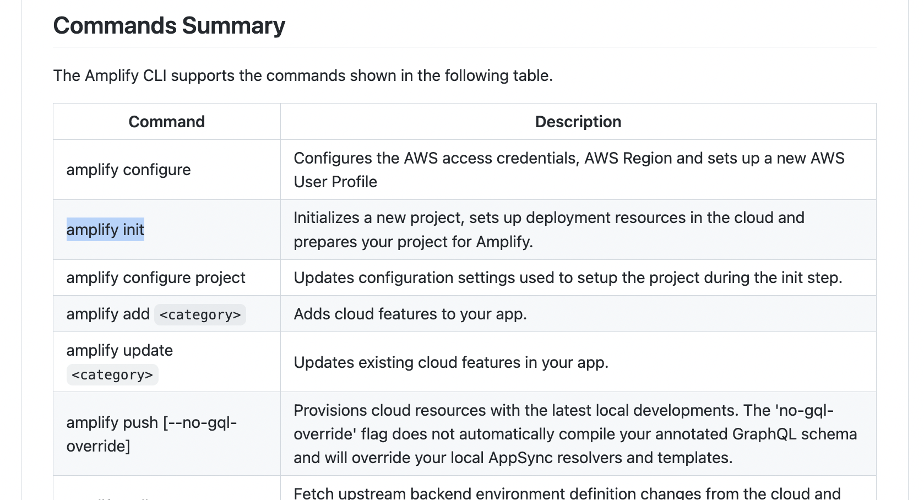Viewport: 924px width, 500px height.
Task: Click the intro sentence about Amplify CLI commands
Action: (x=303, y=75)
